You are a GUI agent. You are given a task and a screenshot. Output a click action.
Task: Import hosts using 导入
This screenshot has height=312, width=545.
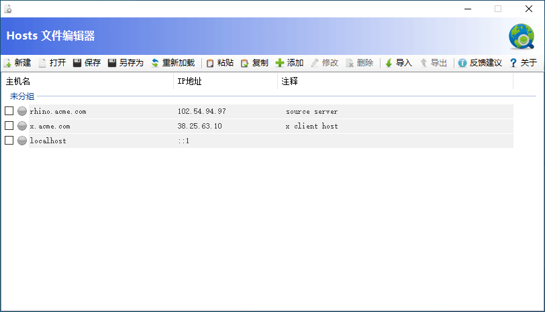point(399,63)
